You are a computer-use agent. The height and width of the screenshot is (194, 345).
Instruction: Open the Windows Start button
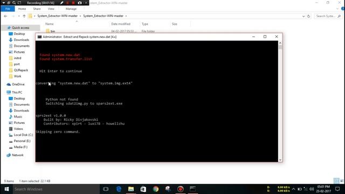coord(6,189)
